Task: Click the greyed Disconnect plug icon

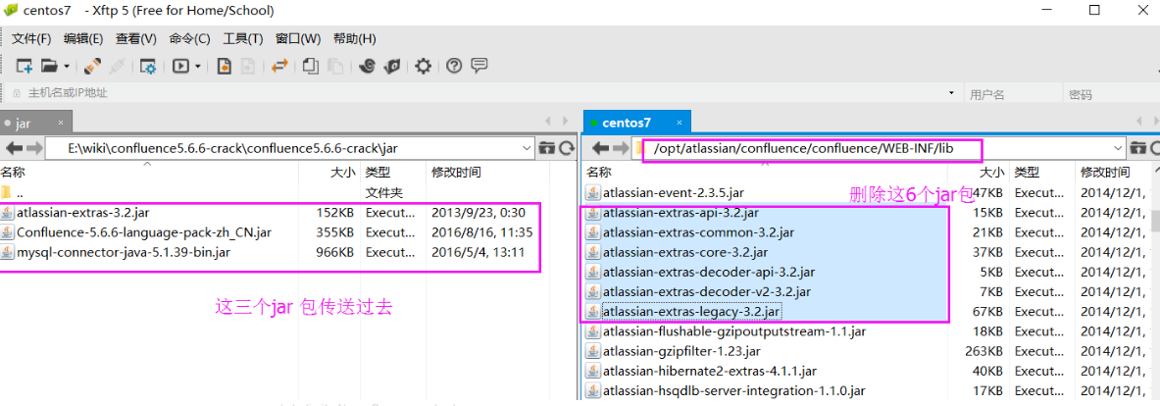Action: [x=117, y=67]
